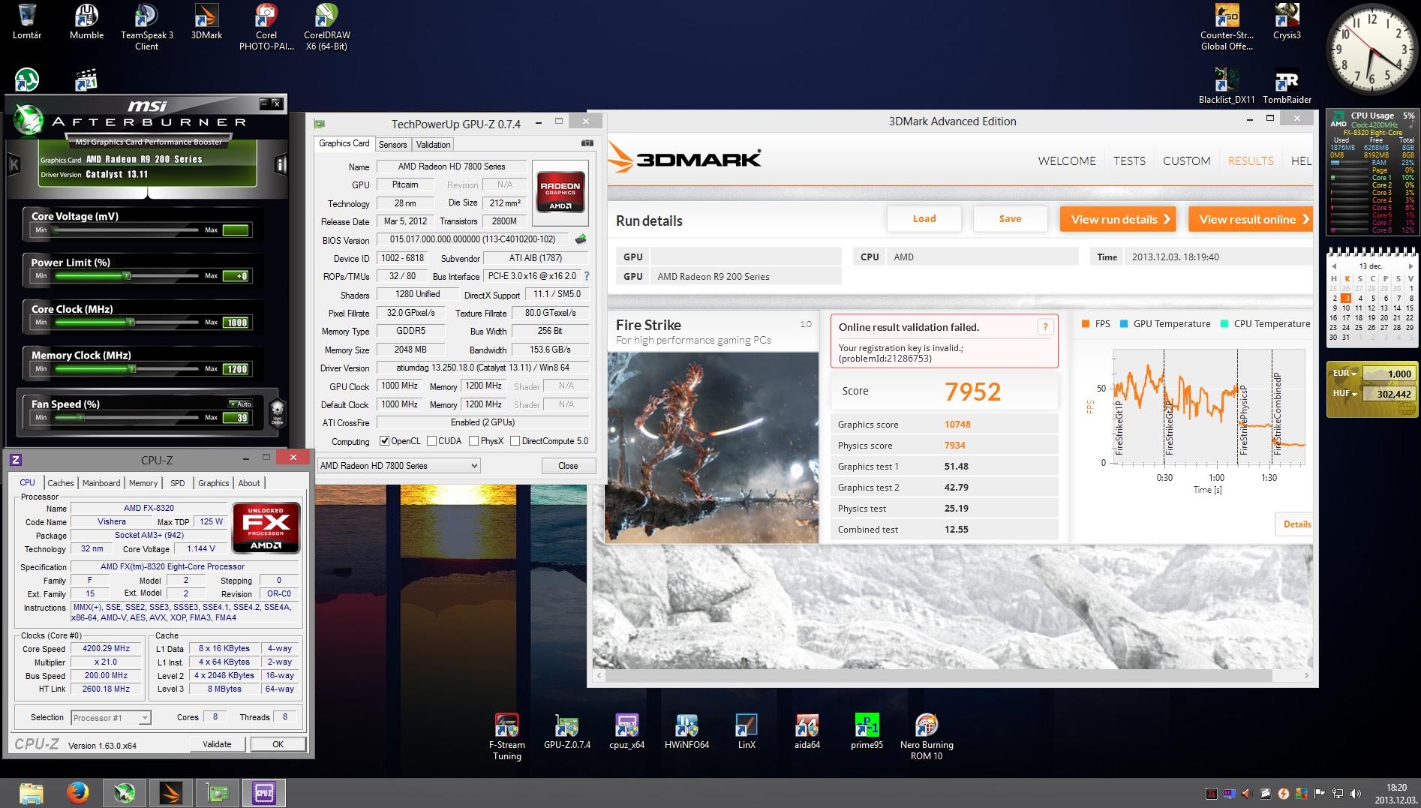Screen dimensions: 1421x808
Task: Click the Close button in GPU-Z
Action: pos(568,466)
